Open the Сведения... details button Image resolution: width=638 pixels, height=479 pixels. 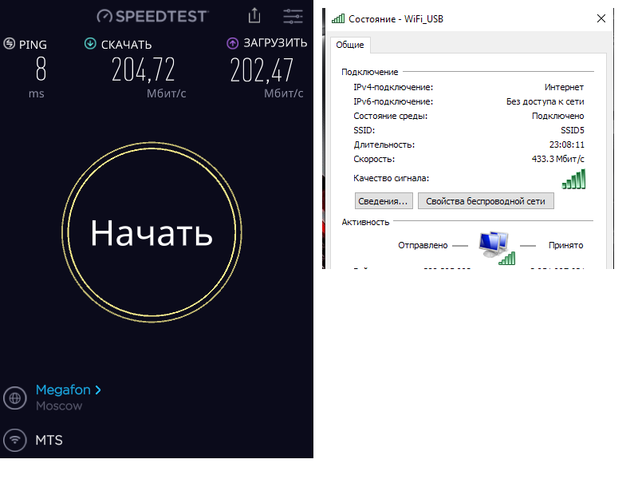(x=384, y=201)
